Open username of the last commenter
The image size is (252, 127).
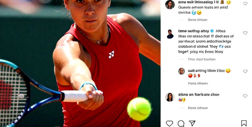pos(199,95)
